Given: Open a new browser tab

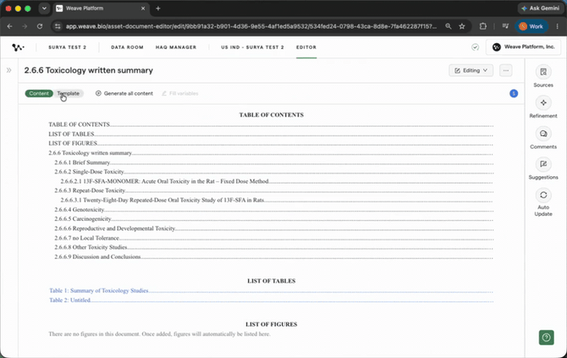Looking at the screenshot, I should tap(158, 8).
